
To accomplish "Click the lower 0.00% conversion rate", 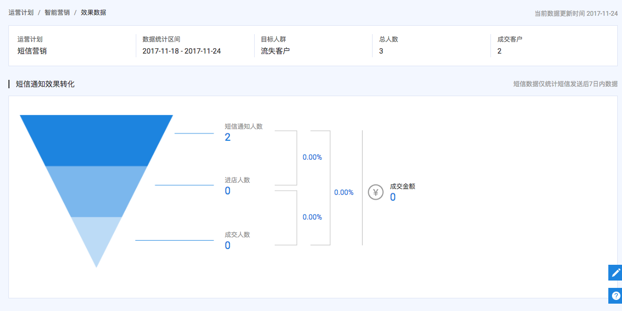I will [x=312, y=217].
